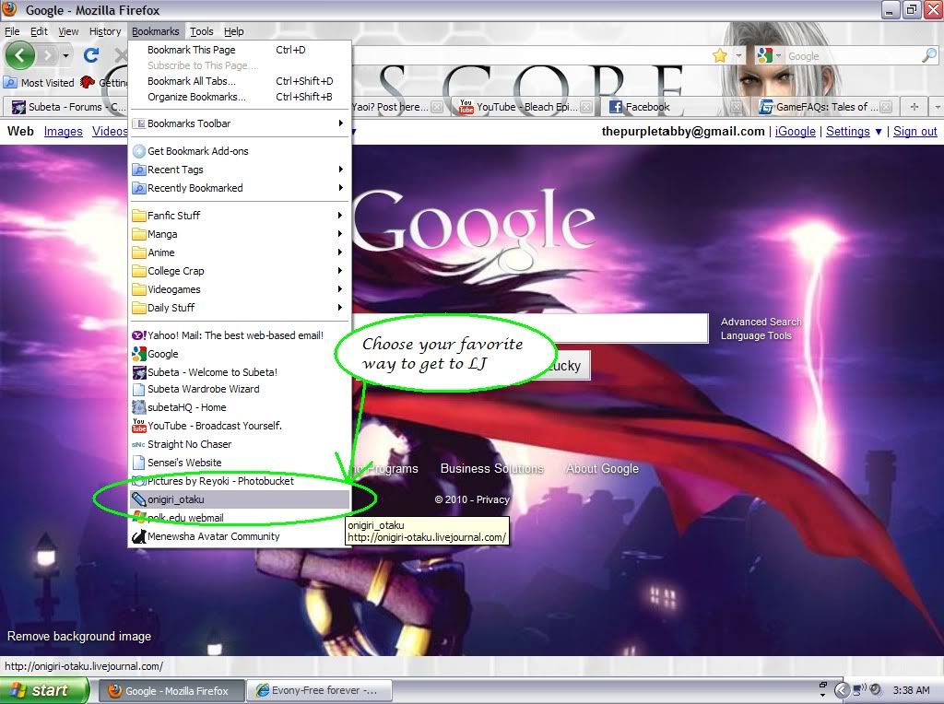
Task: Click Advanced Search link
Action: point(761,322)
